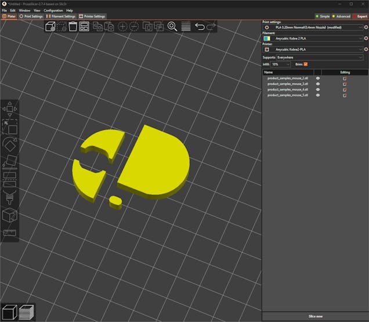Switch to the Plater tab
Screen dimensions: 369x322
point(9,16)
